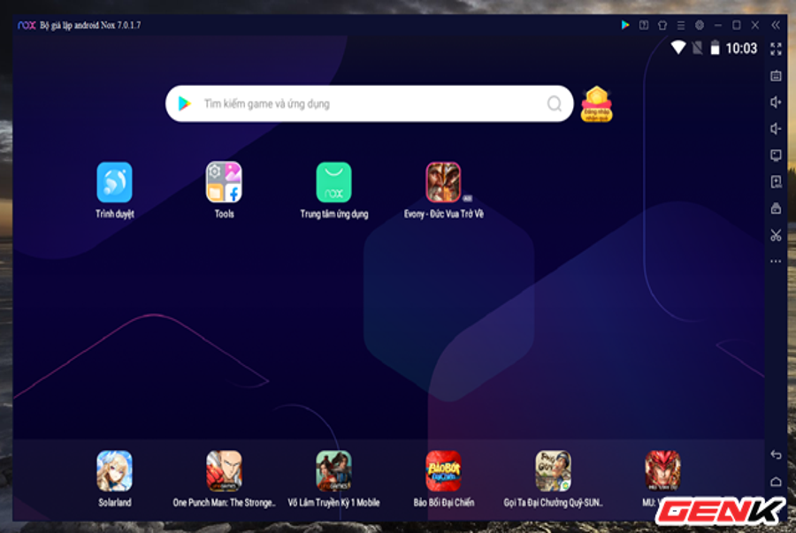This screenshot has height=533, width=796.
Task: Click the battery status icon
Action: (715, 48)
